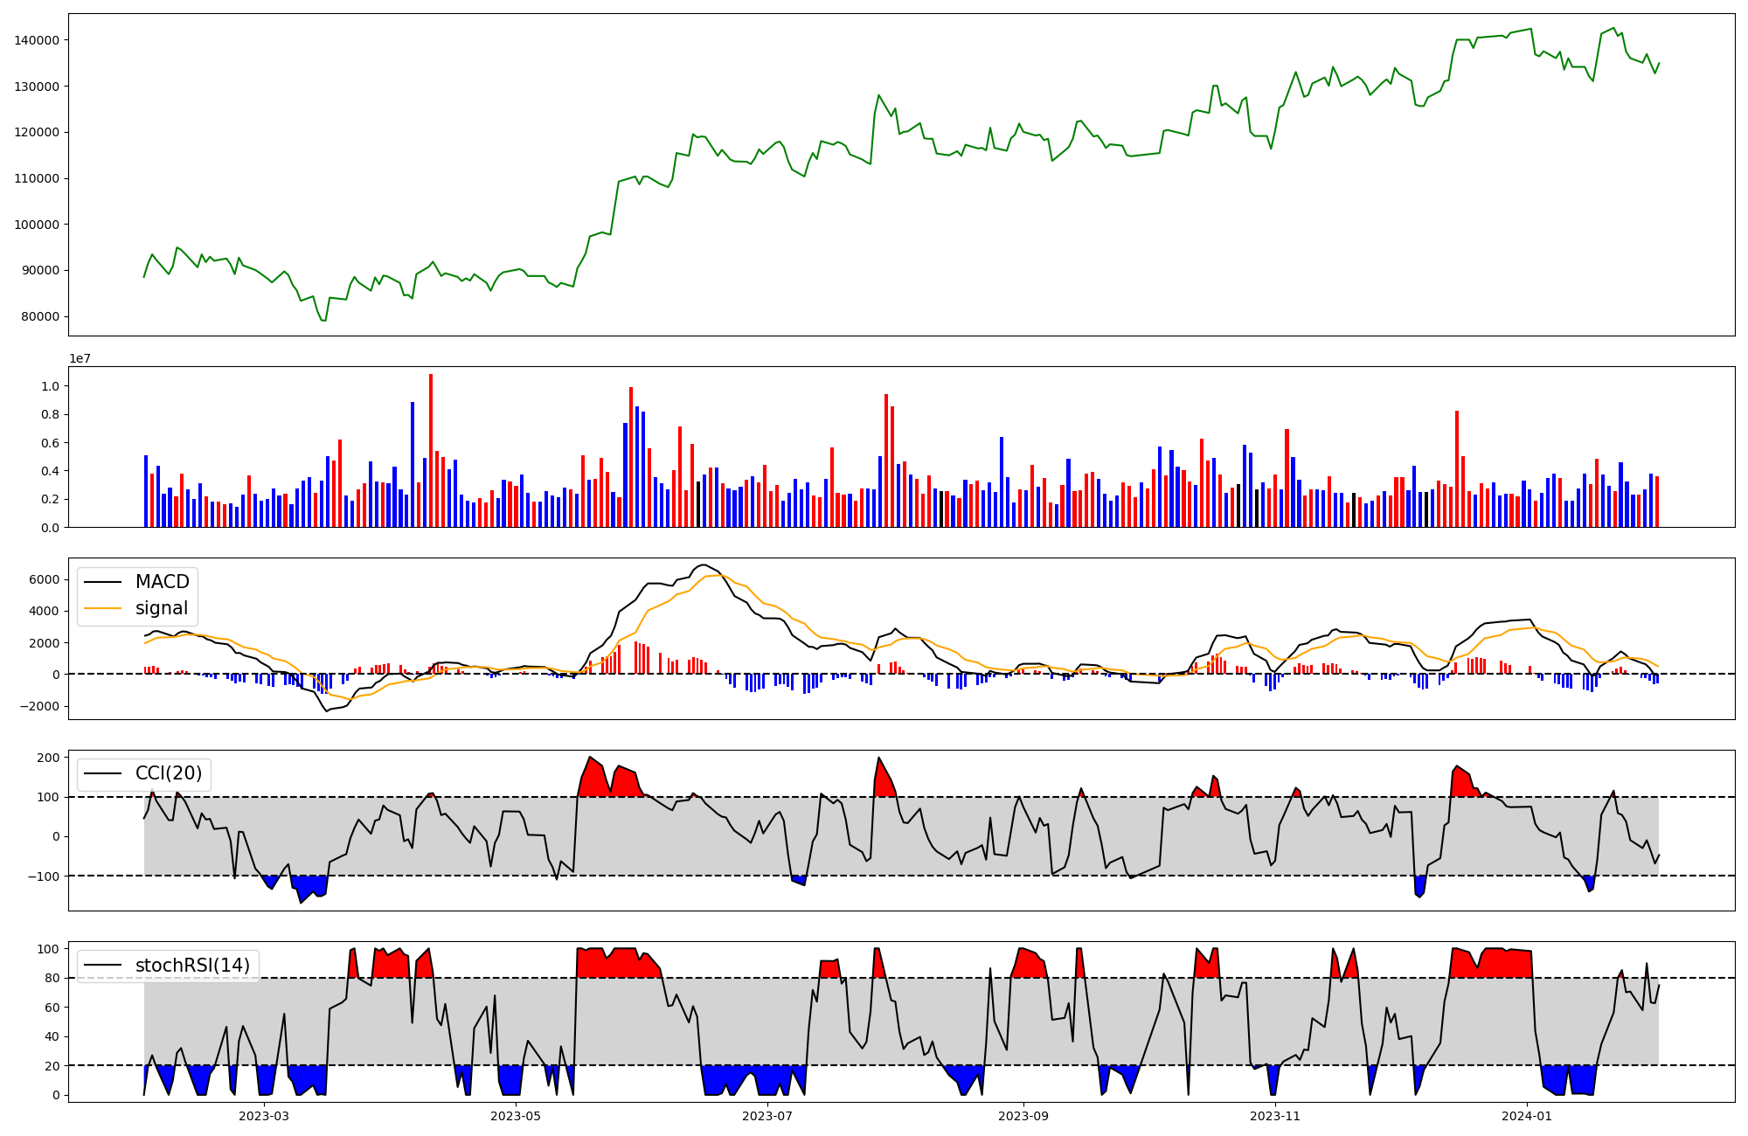Screen dimensions: 1748x1136
Task: Click the 0.8 volume axis label
Action: [x=51, y=414]
